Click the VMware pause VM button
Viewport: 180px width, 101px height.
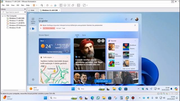(x=34, y=5)
